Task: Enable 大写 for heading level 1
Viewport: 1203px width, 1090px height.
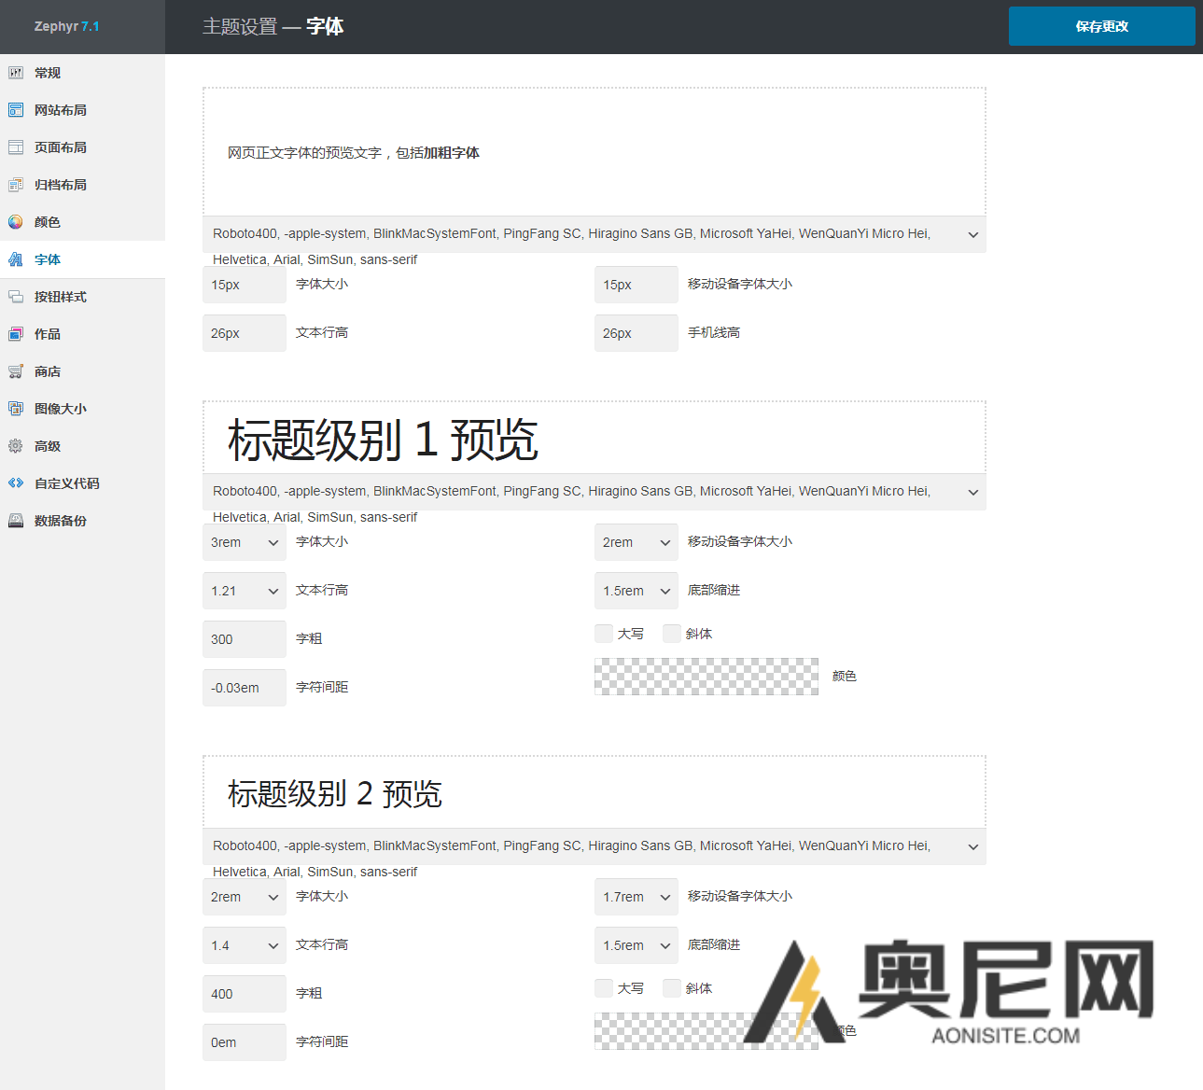Action: point(603,633)
